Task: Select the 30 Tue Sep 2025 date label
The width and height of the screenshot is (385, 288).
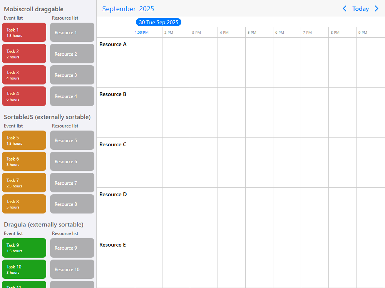Action: [x=158, y=22]
